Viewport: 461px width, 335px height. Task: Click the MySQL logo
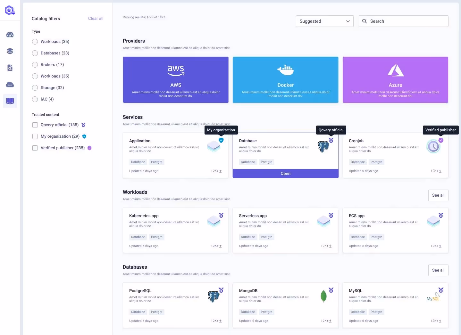pos(433,297)
